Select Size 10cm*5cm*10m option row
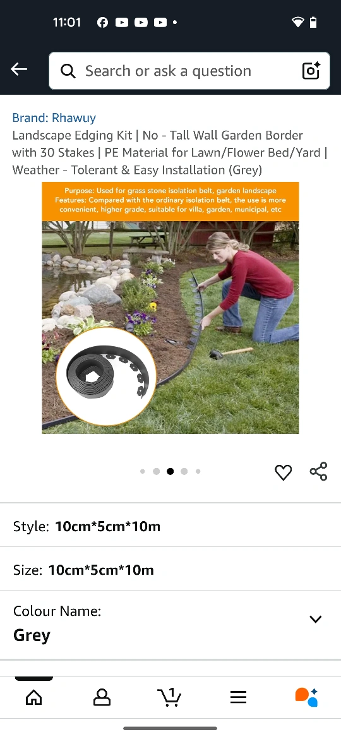Viewport: 341px width, 739px height. tap(170, 570)
